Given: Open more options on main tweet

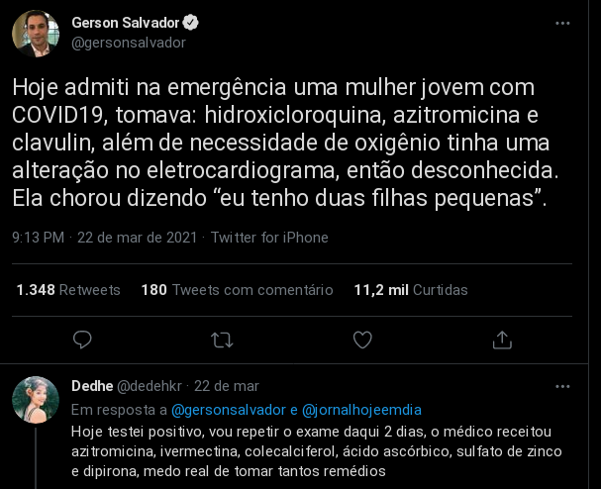Looking at the screenshot, I should (562, 22).
